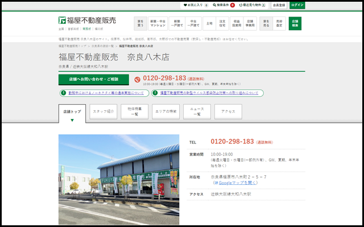The height and width of the screenshot is (227, 364).
Task: Select 注文住宅 in navigation
Action: [222, 23]
